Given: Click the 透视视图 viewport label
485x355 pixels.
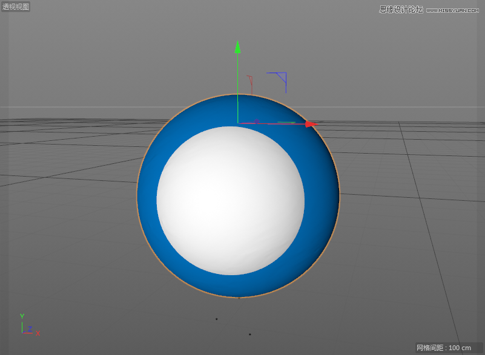Looking at the screenshot, I should click(x=16, y=7).
